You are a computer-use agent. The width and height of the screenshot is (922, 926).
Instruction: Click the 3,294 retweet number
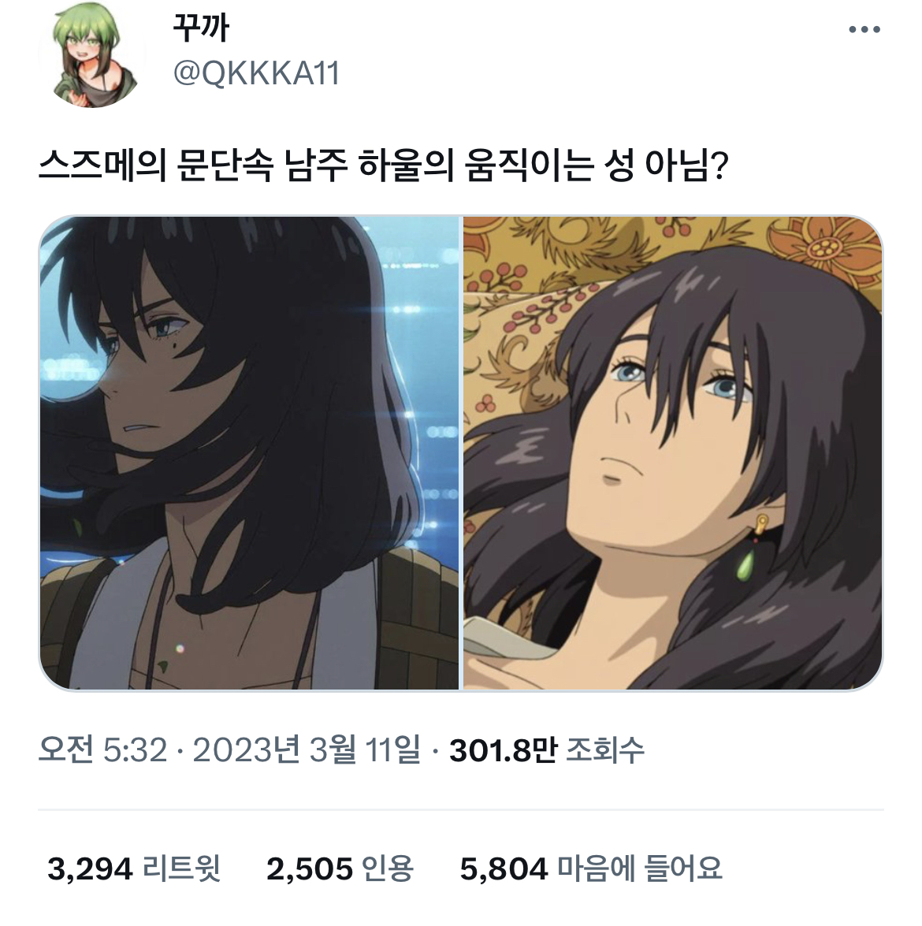(90, 869)
